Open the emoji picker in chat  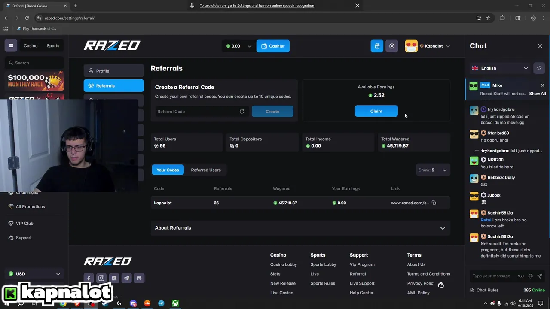tap(530, 276)
